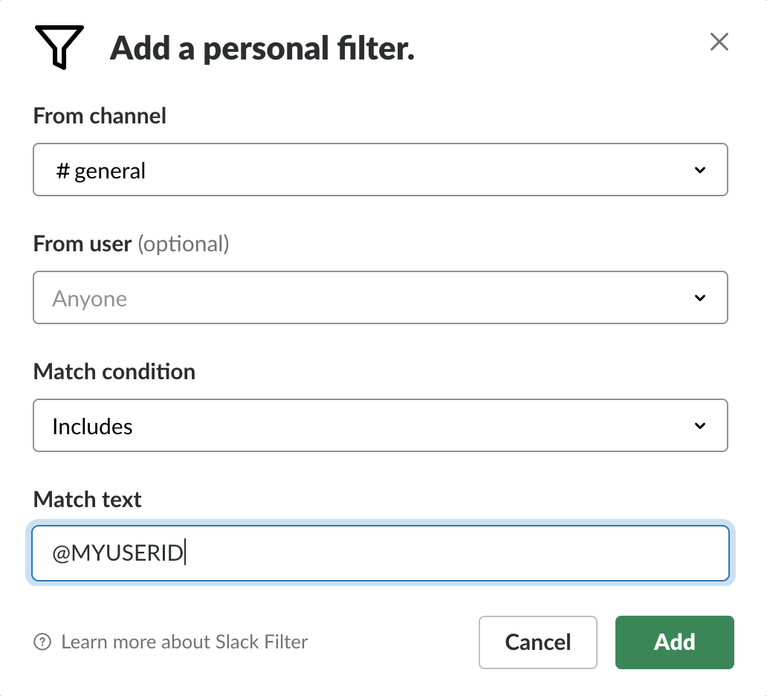The image size is (767, 696).
Task: Click the green Add button
Action: 674,642
